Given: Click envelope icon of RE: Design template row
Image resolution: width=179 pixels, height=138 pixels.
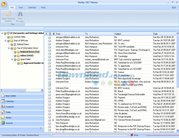Looking at the screenshot, I should (x=49, y=117).
